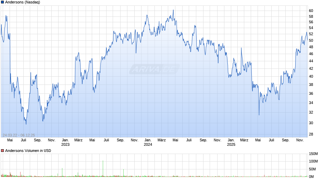Screen dimensions: 322x180
Task: Click the date range '24.03.22 - 06.12.25'
Action: [19, 135]
